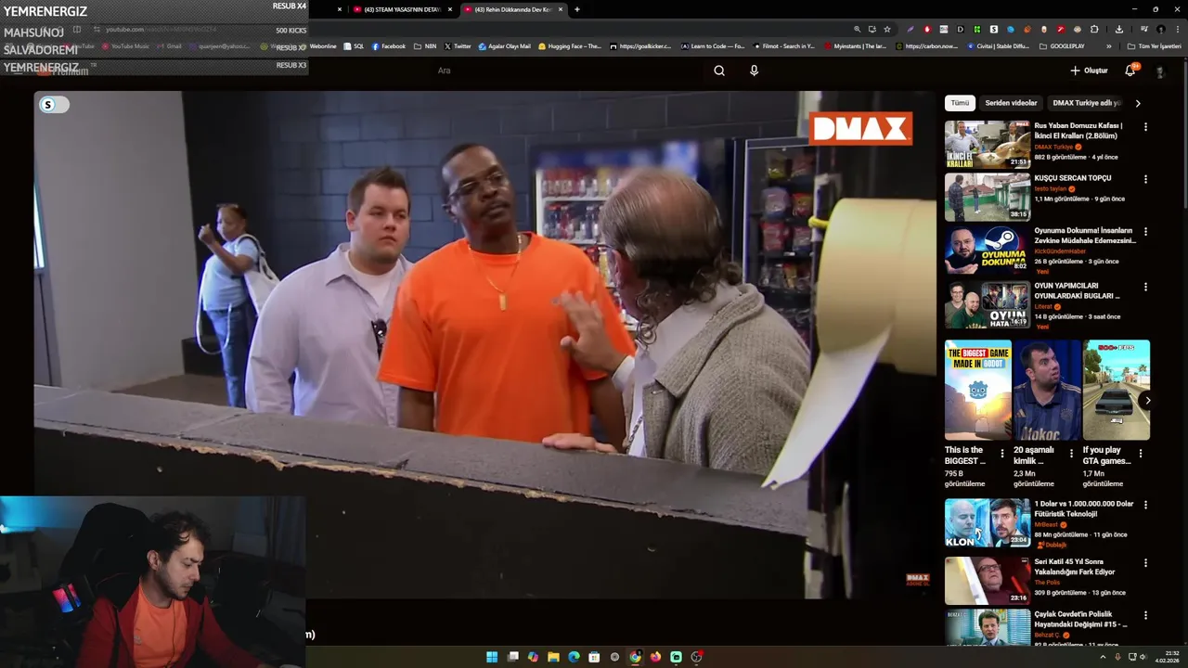Open DMAX Turkiye channel link under Rus Yaban
Viewport: 1188px width, 668px height.
tap(1053, 147)
